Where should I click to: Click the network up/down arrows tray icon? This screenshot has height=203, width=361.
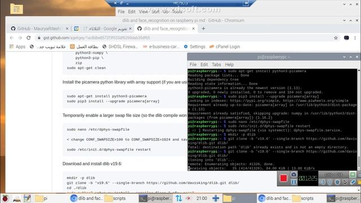[x=179, y=198]
